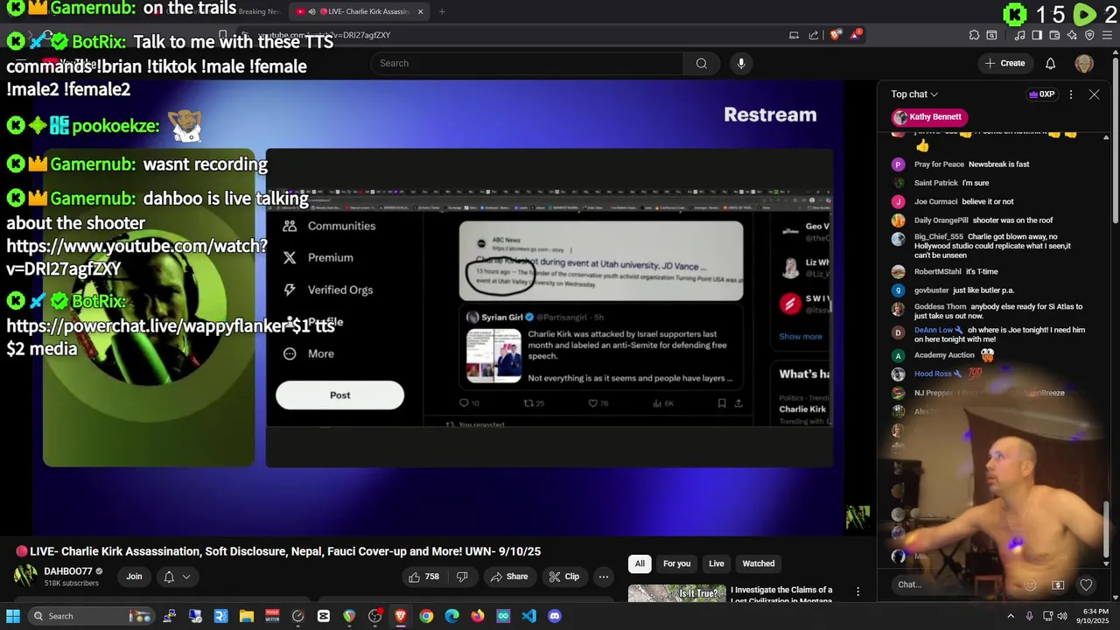Toggle the browser sidebar panel icon
The height and width of the screenshot is (630, 1120).
point(1037,35)
